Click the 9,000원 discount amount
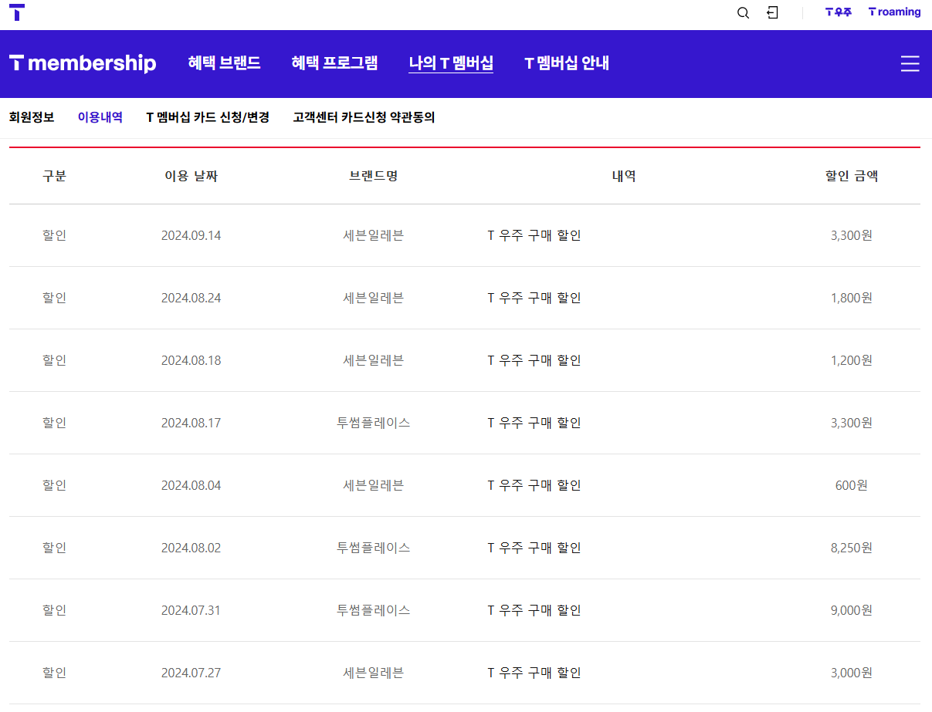This screenshot has height=712, width=932. (851, 610)
